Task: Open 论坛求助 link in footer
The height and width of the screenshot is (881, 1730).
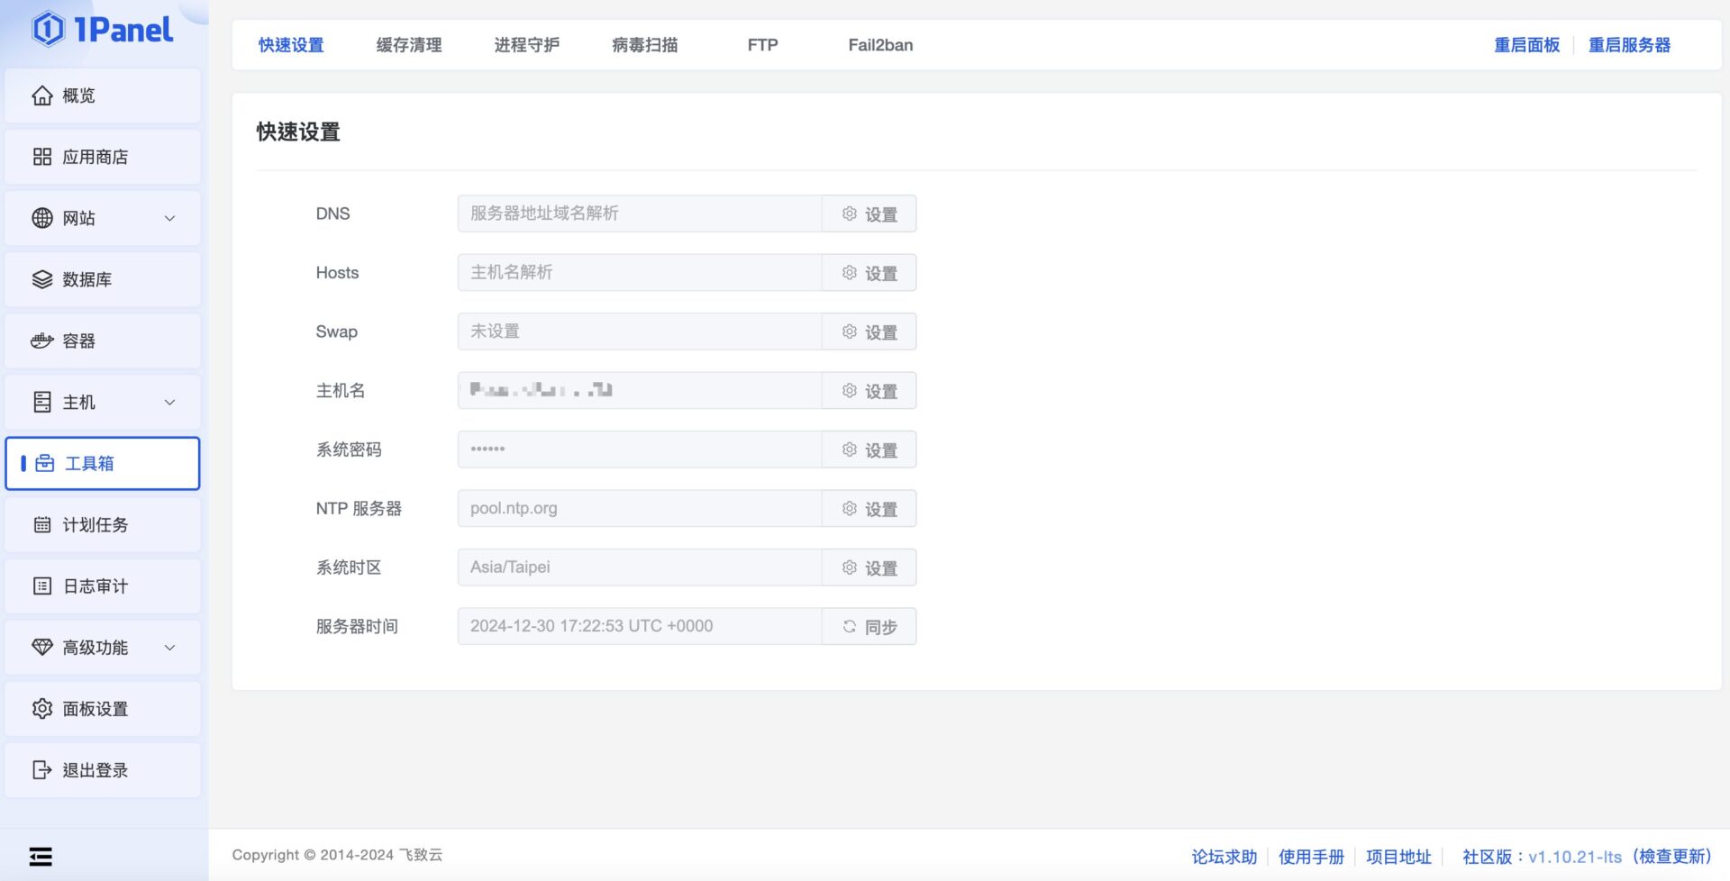Action: (1224, 857)
